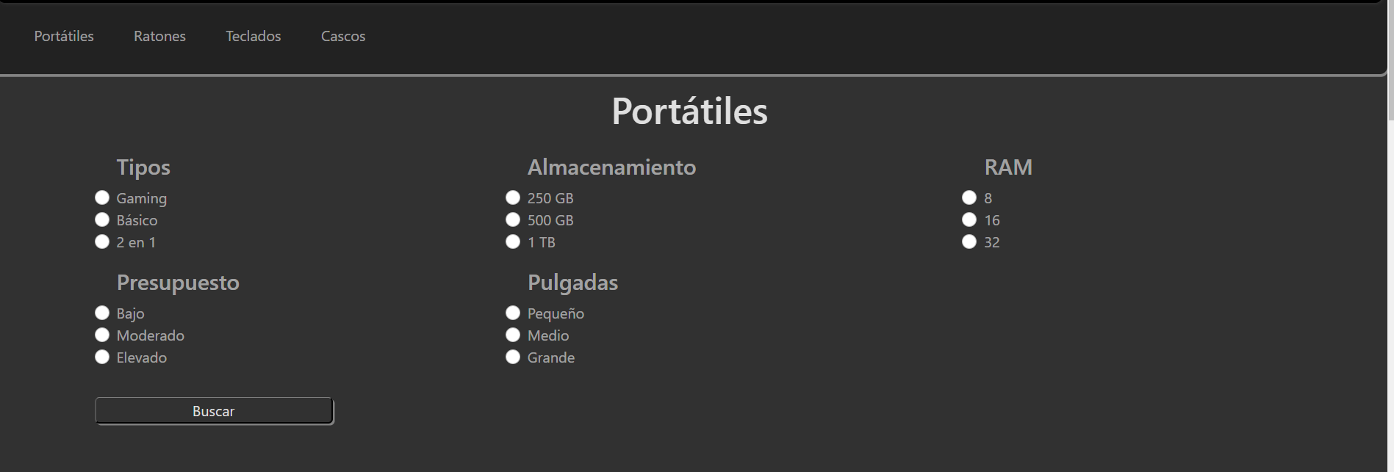Select the Grande screen option
The width and height of the screenshot is (1394, 472).
point(513,357)
